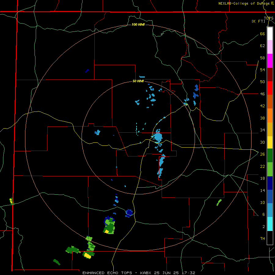Click the '100 NMI' range ring label
The image size is (275, 275).
(x=138, y=24)
